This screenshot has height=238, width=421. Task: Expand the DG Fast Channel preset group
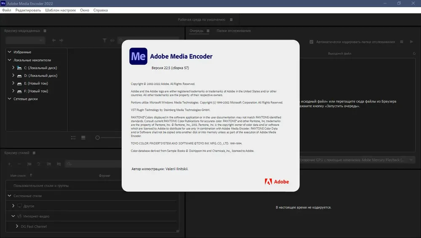(x=17, y=226)
